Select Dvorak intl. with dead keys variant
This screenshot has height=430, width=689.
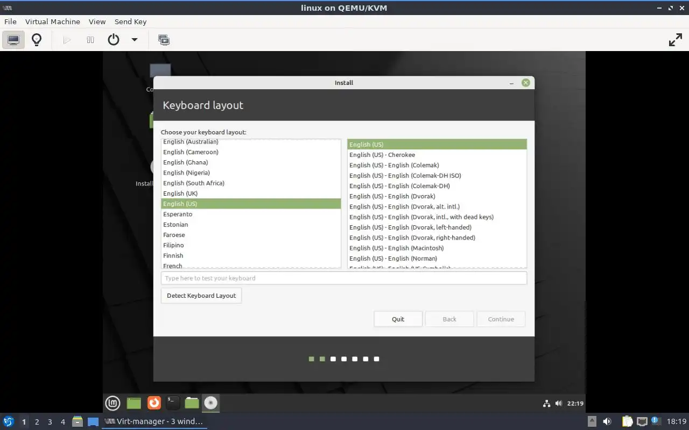click(x=437, y=217)
